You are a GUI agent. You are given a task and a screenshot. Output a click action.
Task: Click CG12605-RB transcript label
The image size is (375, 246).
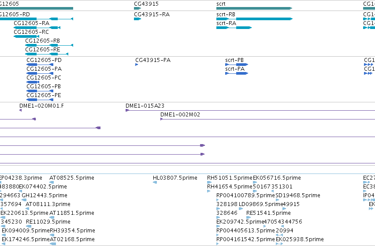click(x=43, y=41)
